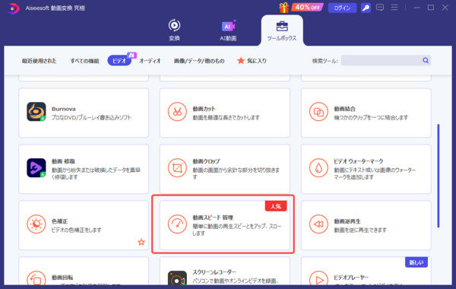
Task: Click the 動画カット scissors icon
Action: point(177,112)
